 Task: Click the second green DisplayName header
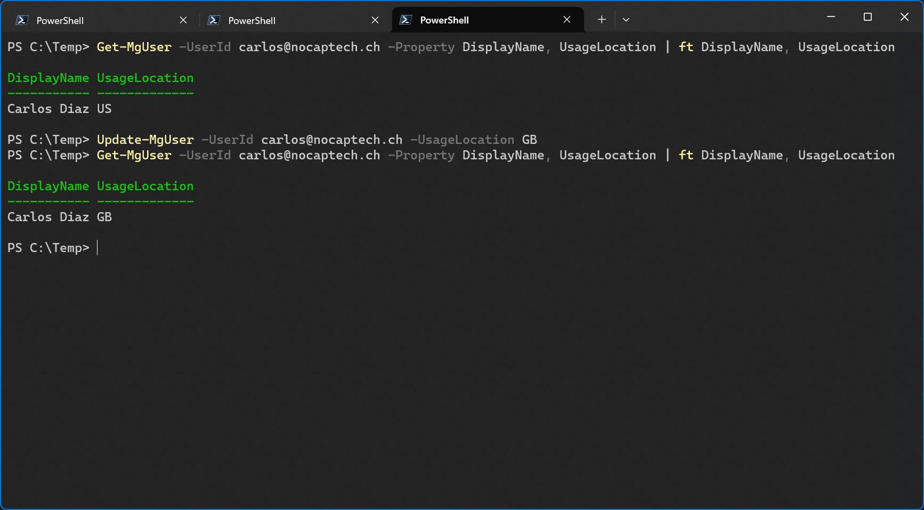point(48,186)
